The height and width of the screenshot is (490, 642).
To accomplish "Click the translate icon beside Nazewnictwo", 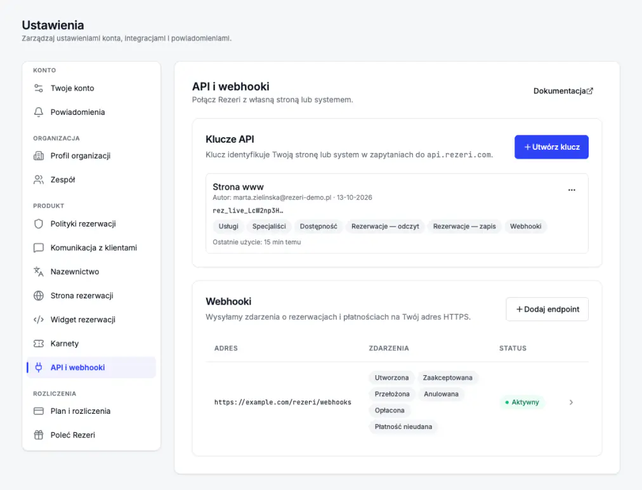I will pos(39,272).
